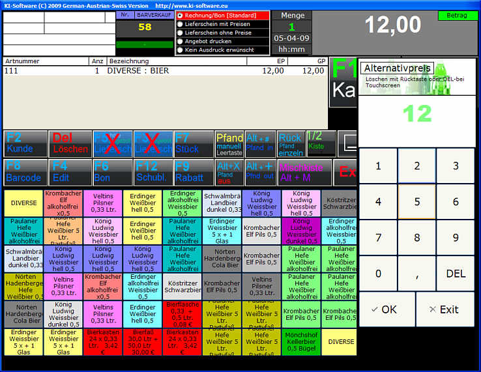The height and width of the screenshot is (372, 481).
Task: Click keypad digit 6
Action: click(456, 202)
